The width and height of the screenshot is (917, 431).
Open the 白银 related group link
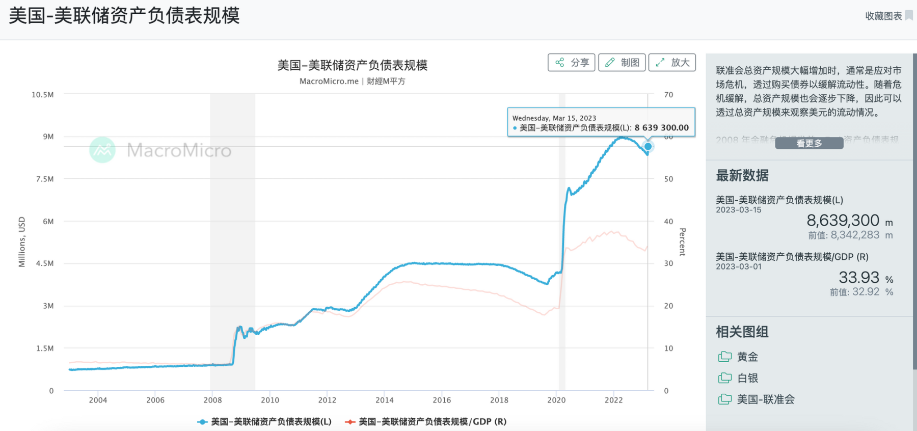pos(747,379)
